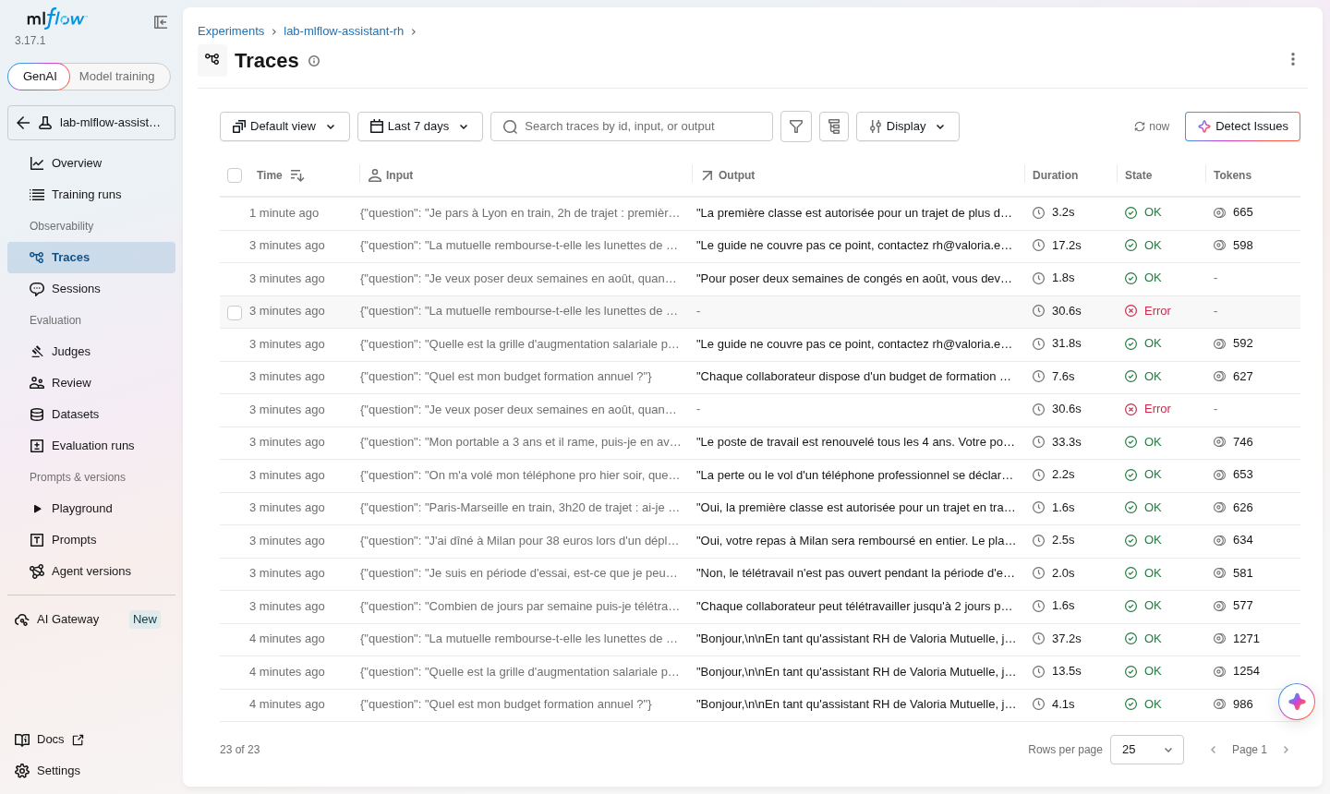The width and height of the screenshot is (1330, 794).
Task: Follow the Experiments breadcrumb link
Action: [231, 31]
